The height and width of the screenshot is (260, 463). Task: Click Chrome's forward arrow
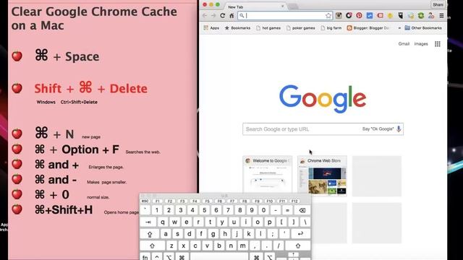click(x=213, y=16)
